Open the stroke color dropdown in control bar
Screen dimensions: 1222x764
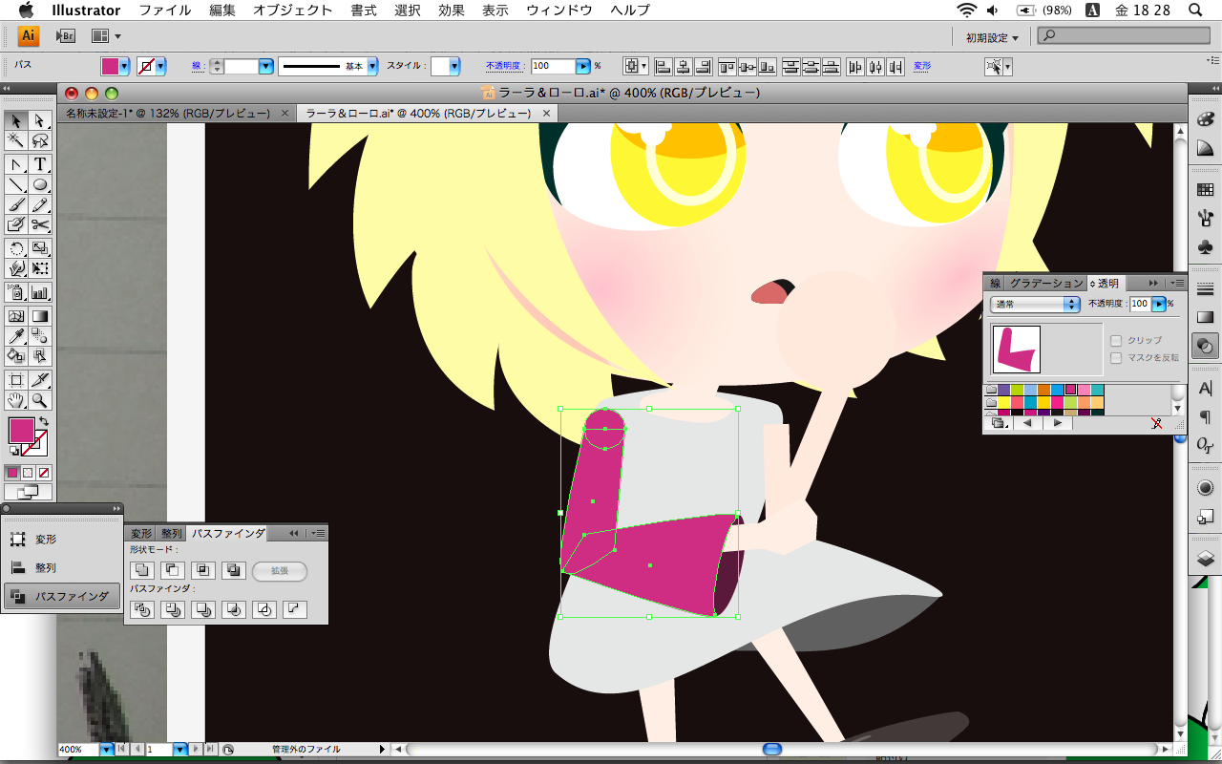click(x=160, y=67)
